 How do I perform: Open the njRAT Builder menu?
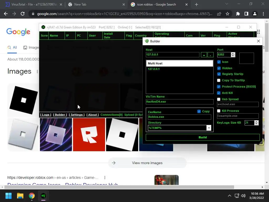(x=60, y=115)
